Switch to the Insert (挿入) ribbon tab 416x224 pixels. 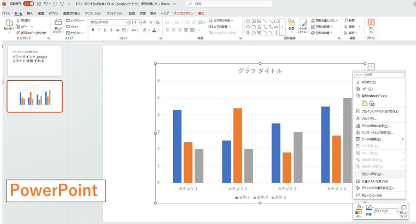coord(30,14)
